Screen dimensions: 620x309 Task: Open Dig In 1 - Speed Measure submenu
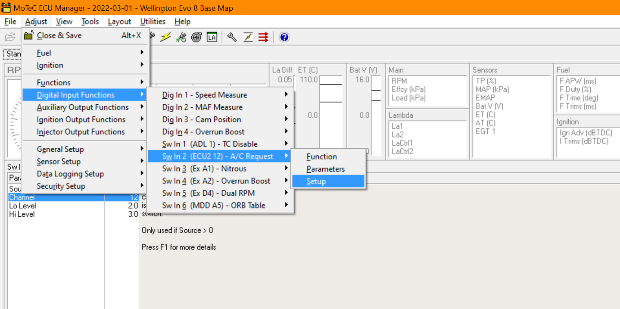[x=220, y=95]
